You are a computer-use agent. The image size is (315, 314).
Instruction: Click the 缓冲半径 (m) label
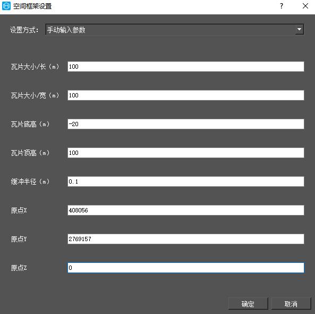click(30, 182)
